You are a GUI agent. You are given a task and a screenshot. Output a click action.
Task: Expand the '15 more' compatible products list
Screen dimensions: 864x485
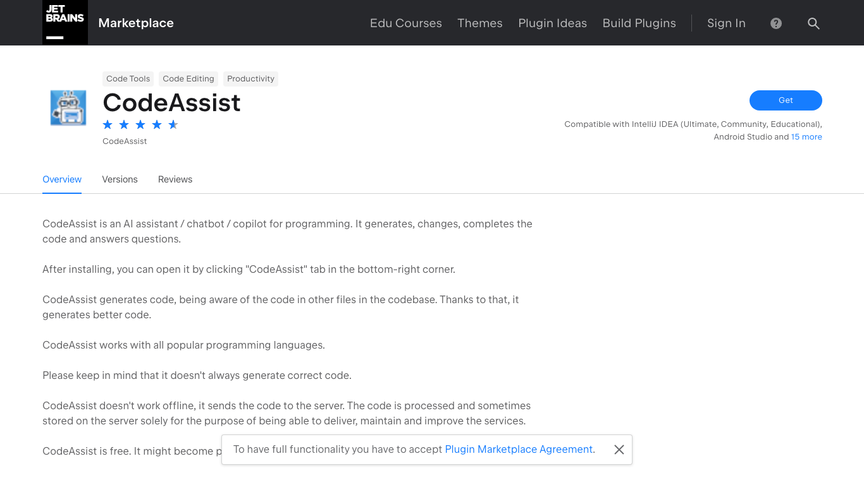pos(806,136)
